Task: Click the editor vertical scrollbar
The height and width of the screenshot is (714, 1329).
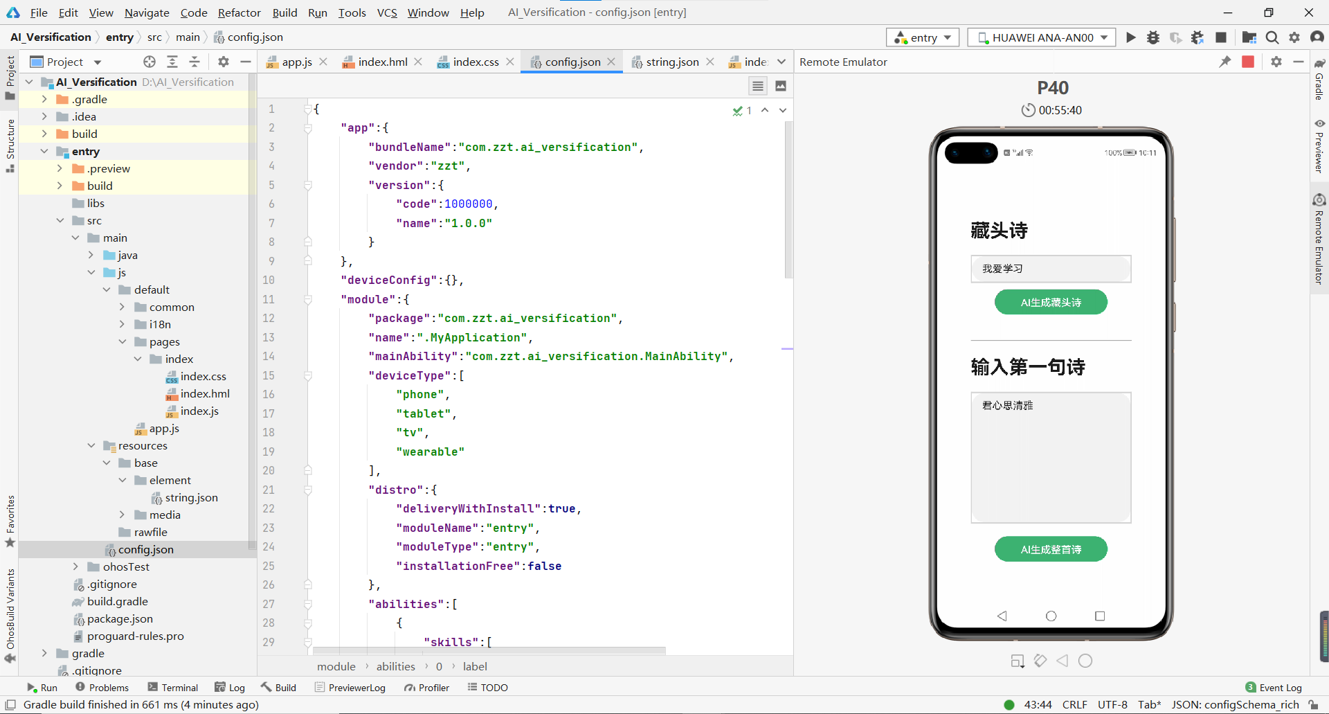Action: click(x=788, y=200)
